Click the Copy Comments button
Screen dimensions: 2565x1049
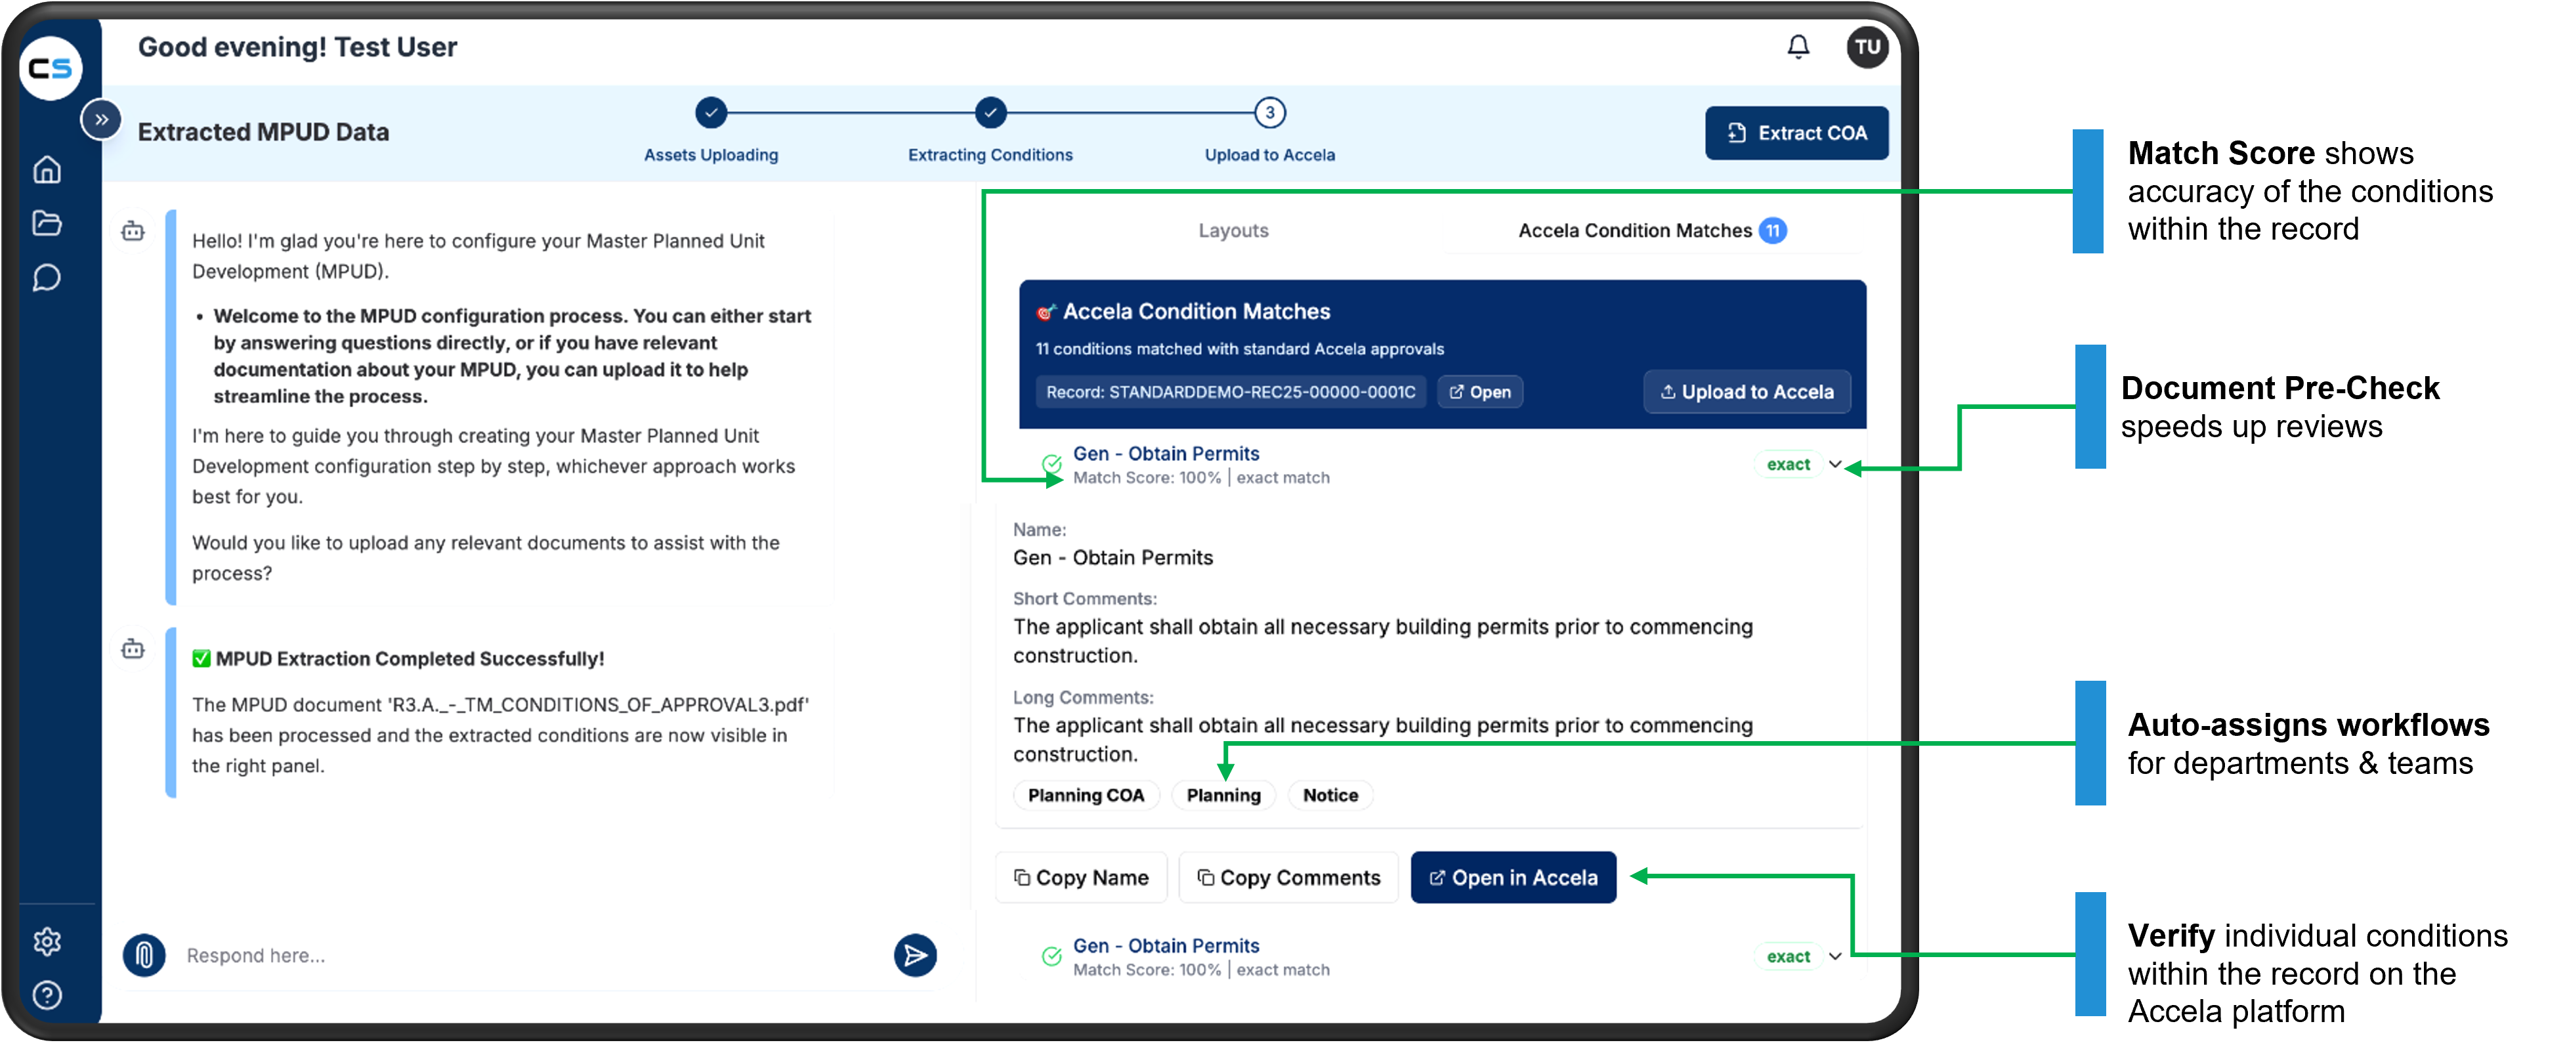point(1288,878)
